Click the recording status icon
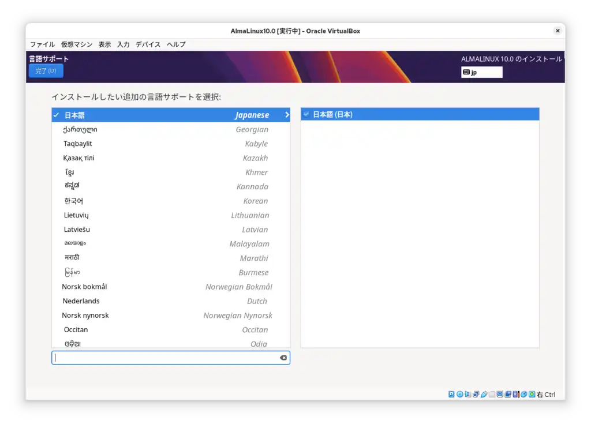This screenshot has width=591, height=428. pyautogui.click(x=508, y=394)
